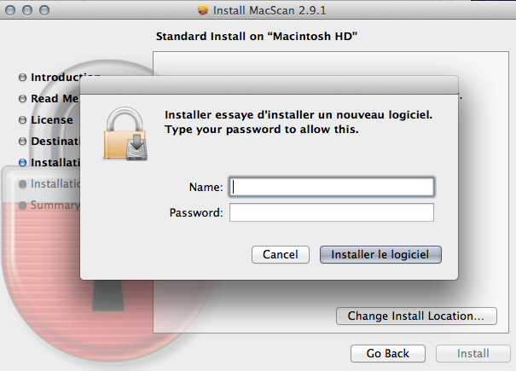516x371 pixels.
Task: Click the Introduction step bullet
Action: click(22, 78)
